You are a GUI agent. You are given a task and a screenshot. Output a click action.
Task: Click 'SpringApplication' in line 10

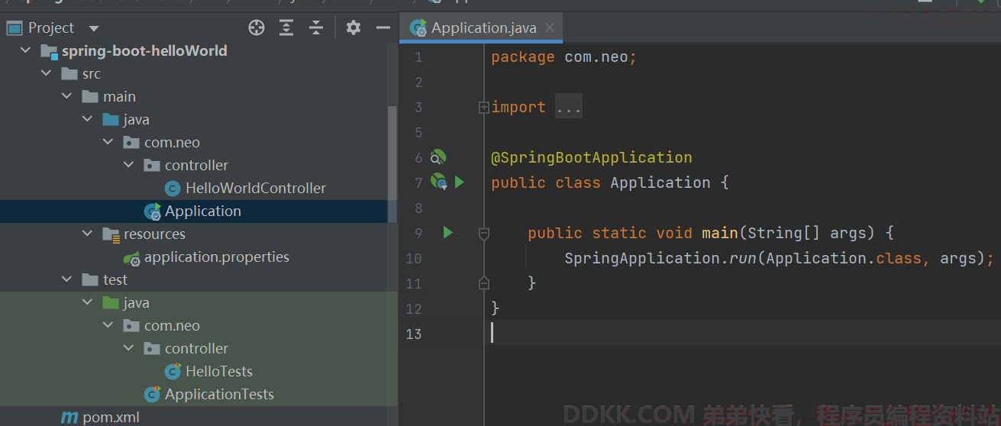tap(642, 258)
